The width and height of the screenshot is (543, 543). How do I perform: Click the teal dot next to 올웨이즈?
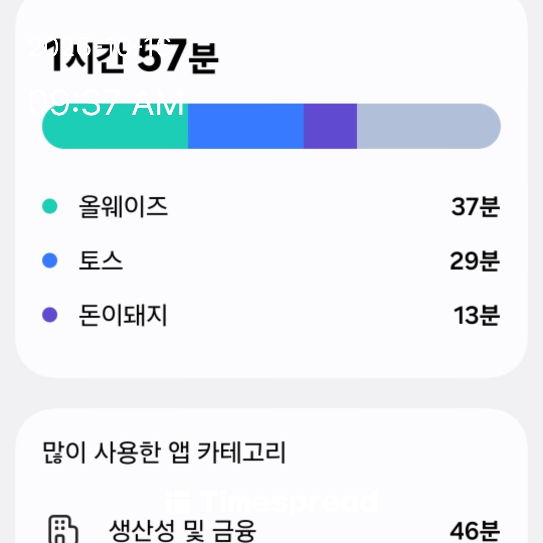pyautogui.click(x=49, y=206)
